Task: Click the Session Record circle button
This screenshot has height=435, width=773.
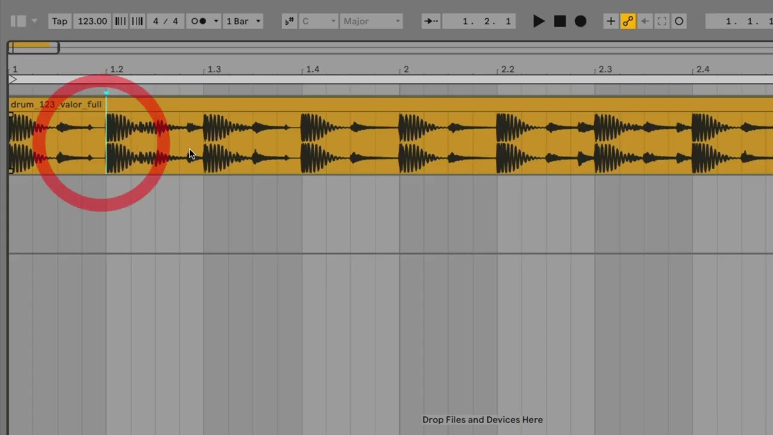Action: point(679,21)
